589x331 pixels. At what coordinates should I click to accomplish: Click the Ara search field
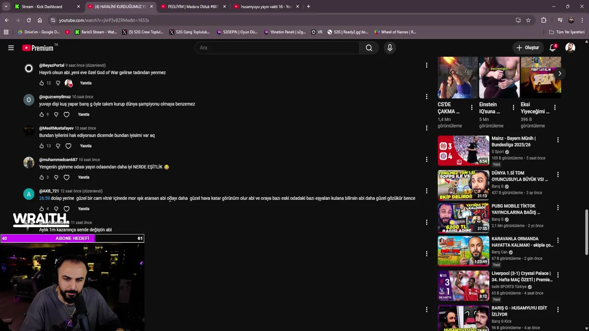pyautogui.click(x=277, y=48)
